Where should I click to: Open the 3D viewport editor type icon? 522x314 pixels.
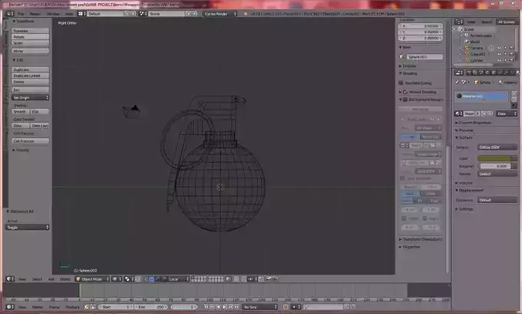pos(10,279)
